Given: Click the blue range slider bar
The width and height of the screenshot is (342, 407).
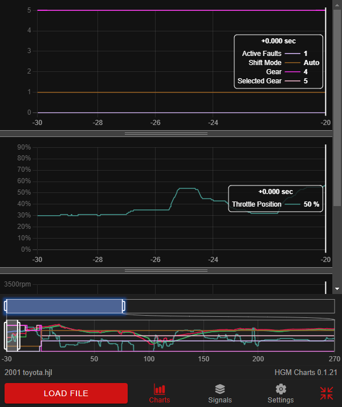Looking at the screenshot, I should coord(64,306).
